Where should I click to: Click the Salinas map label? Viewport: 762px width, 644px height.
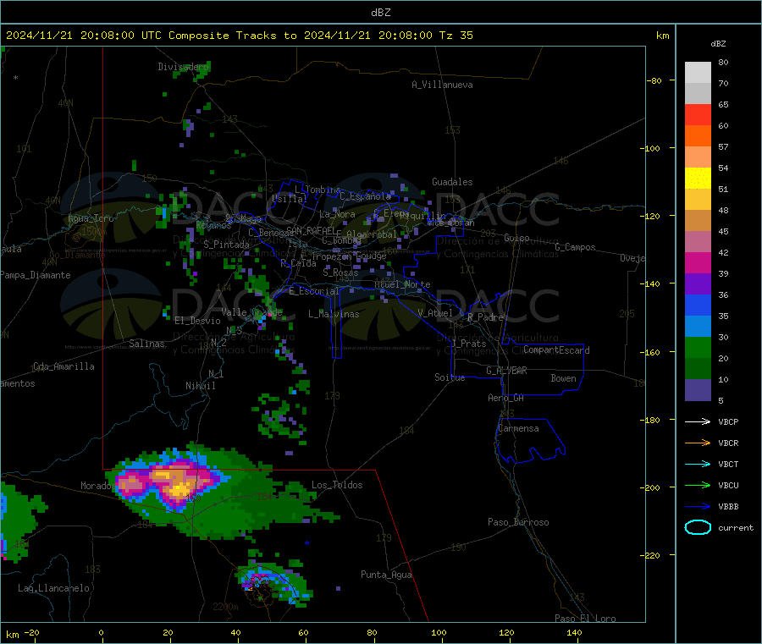pos(146,344)
